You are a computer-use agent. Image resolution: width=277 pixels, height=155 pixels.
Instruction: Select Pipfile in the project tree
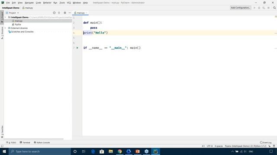coord(18,25)
